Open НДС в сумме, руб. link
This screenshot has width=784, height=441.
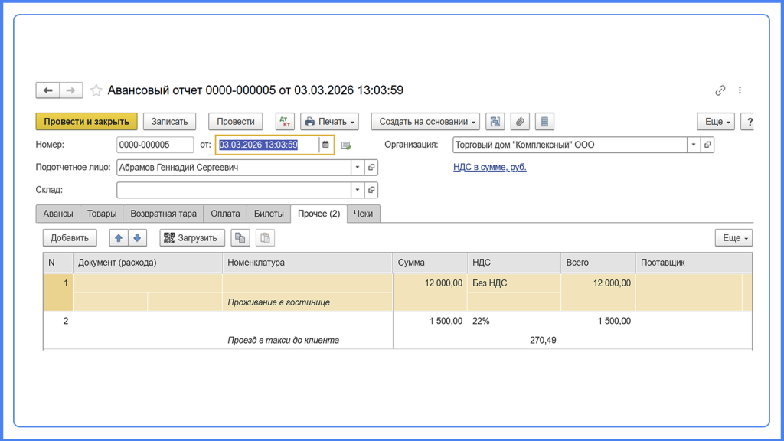point(489,167)
